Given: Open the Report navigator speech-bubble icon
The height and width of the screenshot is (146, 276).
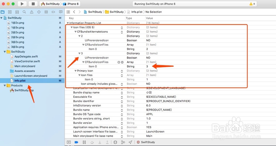Looking at the screenshot, I should coord(61,12).
